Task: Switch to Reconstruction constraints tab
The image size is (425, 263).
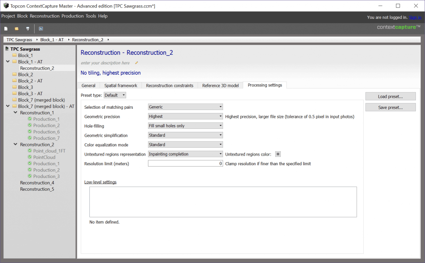Action: pyautogui.click(x=170, y=85)
